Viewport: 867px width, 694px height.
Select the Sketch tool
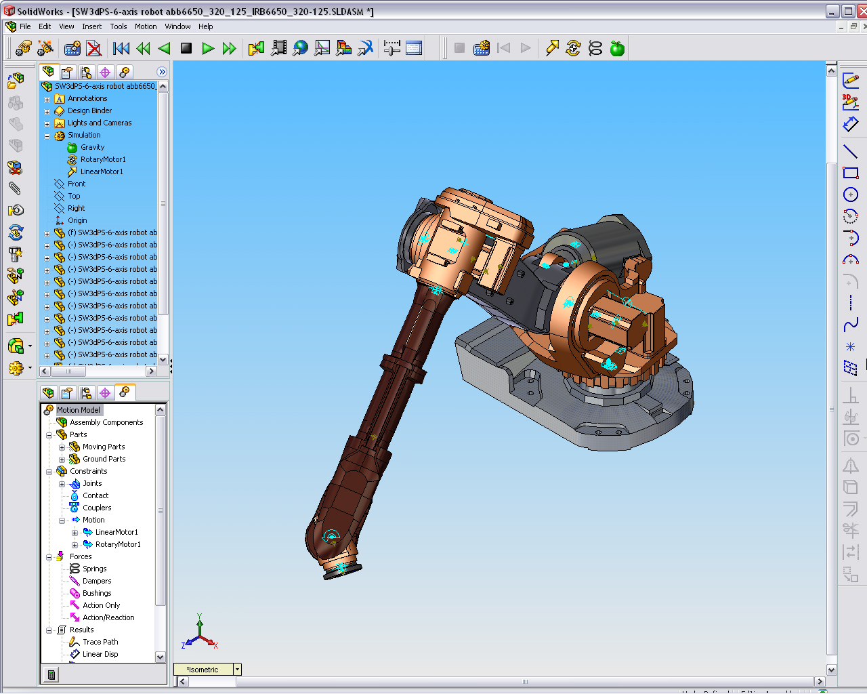(852, 80)
